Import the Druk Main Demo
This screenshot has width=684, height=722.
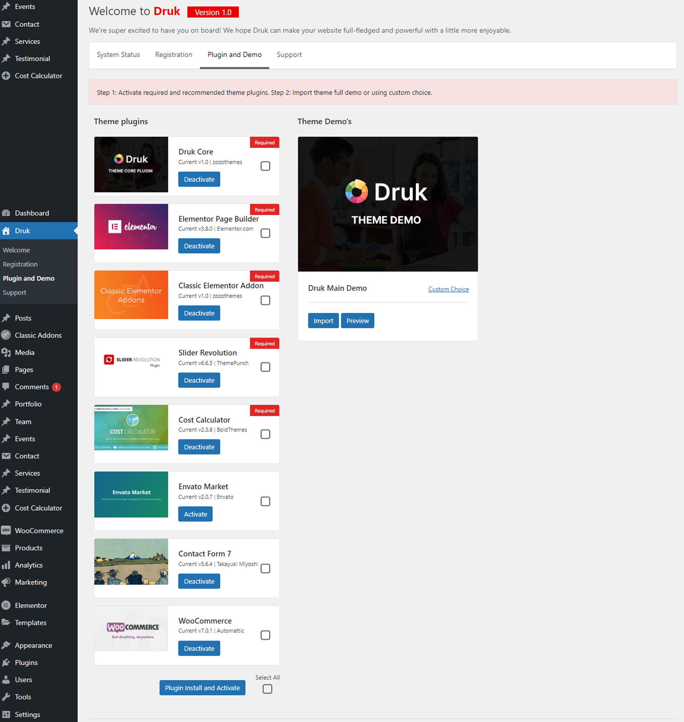point(323,320)
